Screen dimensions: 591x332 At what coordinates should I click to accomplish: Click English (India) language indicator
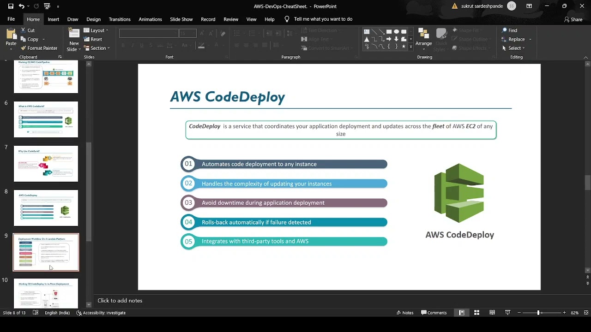[x=57, y=313]
